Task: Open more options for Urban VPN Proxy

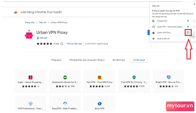Action: (x=194, y=33)
